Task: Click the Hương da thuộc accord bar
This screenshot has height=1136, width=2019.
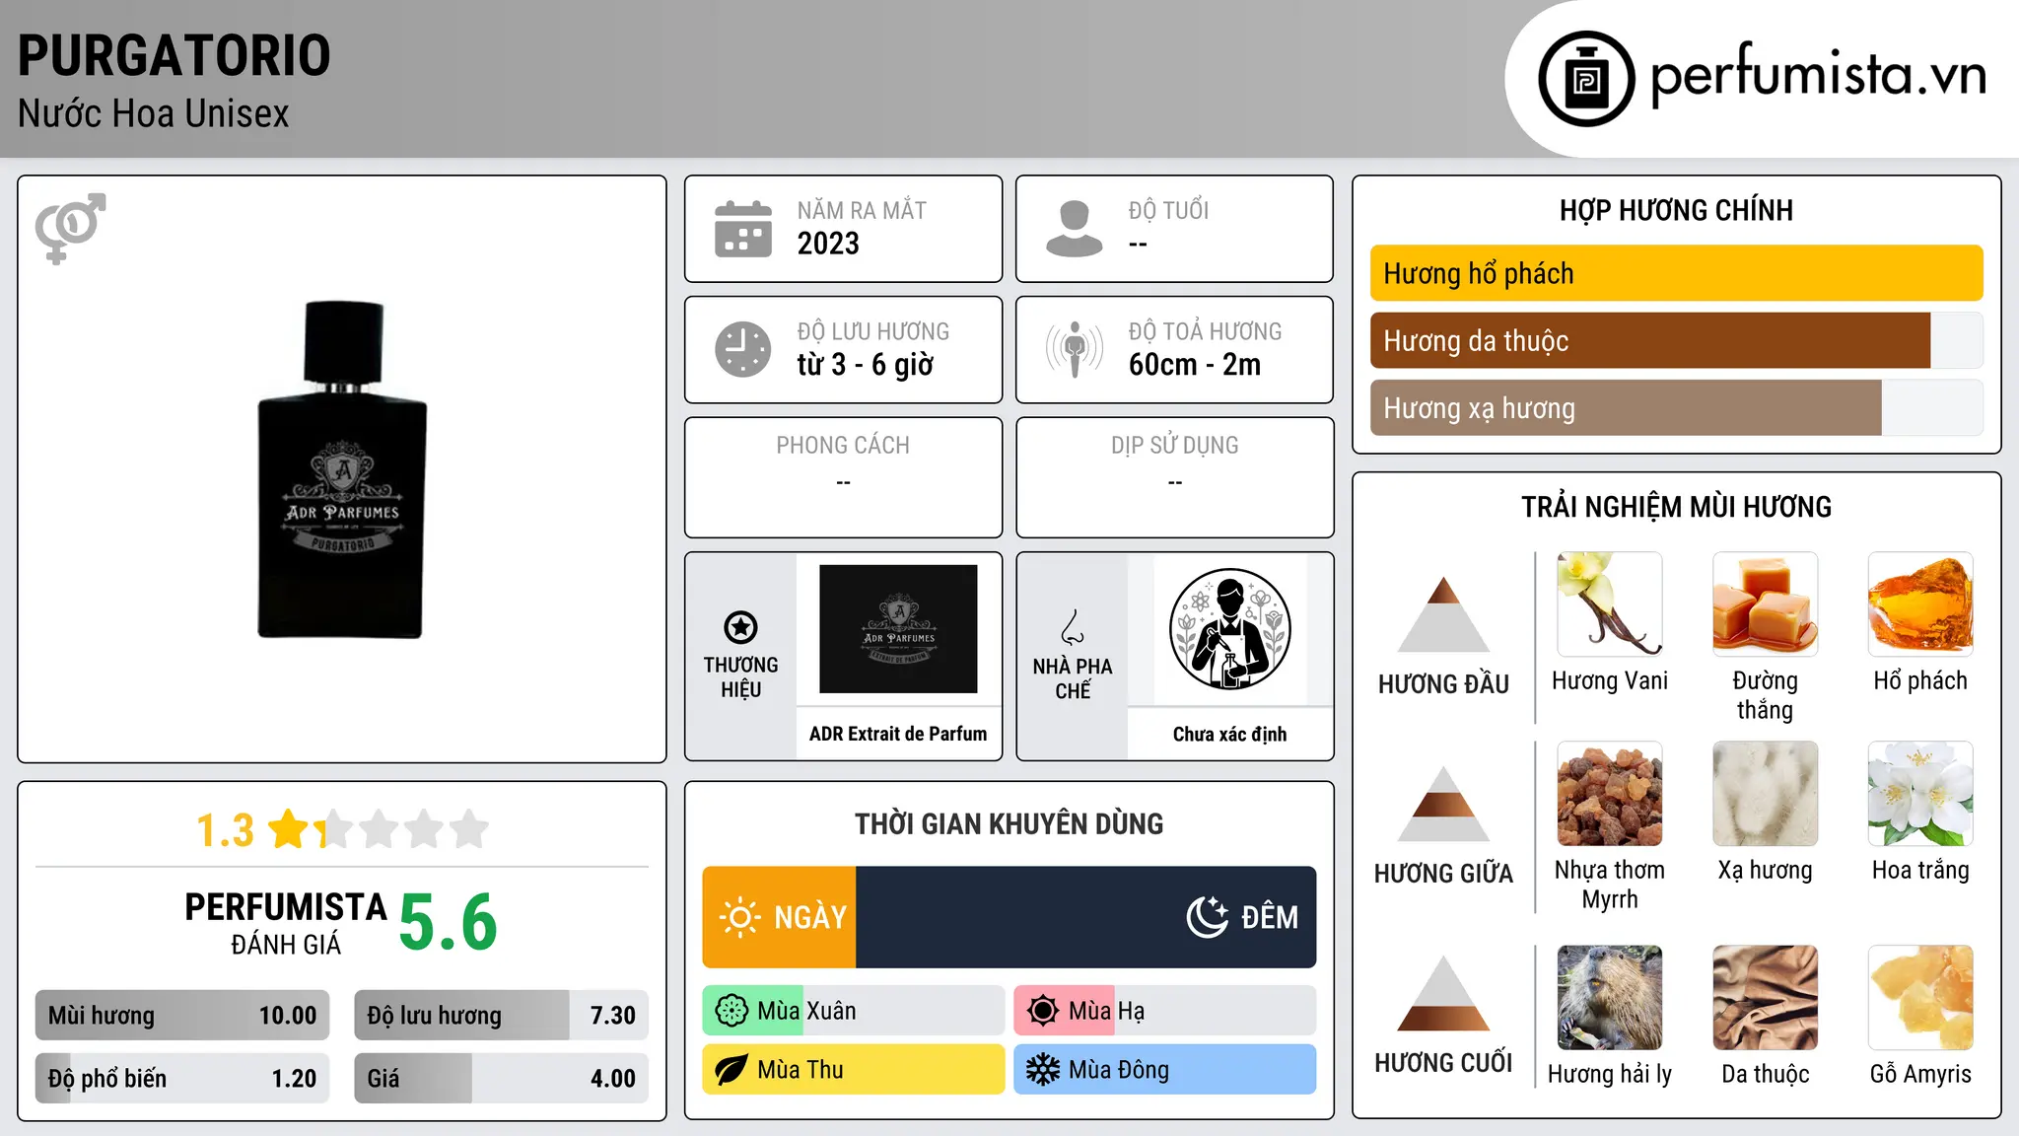Action: (x=1676, y=340)
